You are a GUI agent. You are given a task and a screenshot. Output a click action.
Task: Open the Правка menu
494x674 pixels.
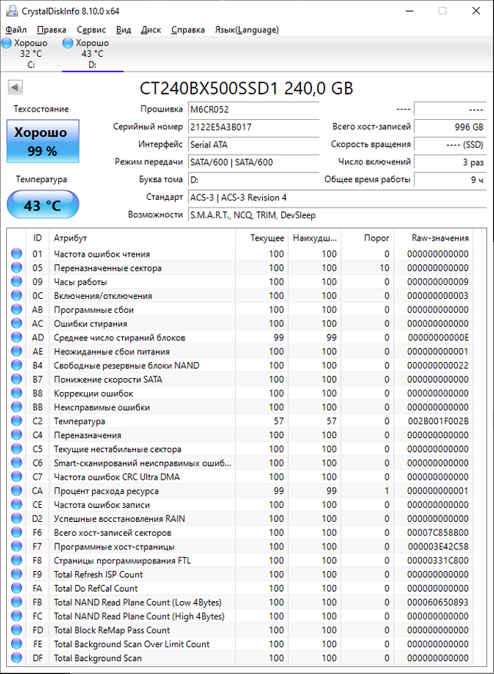51,30
